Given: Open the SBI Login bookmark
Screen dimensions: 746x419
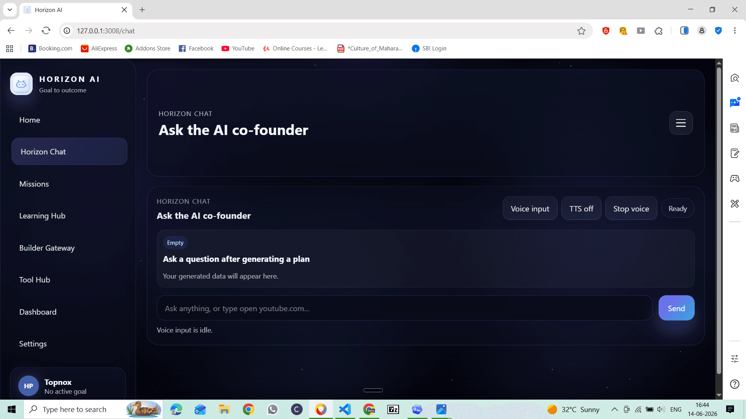Looking at the screenshot, I should (x=429, y=48).
